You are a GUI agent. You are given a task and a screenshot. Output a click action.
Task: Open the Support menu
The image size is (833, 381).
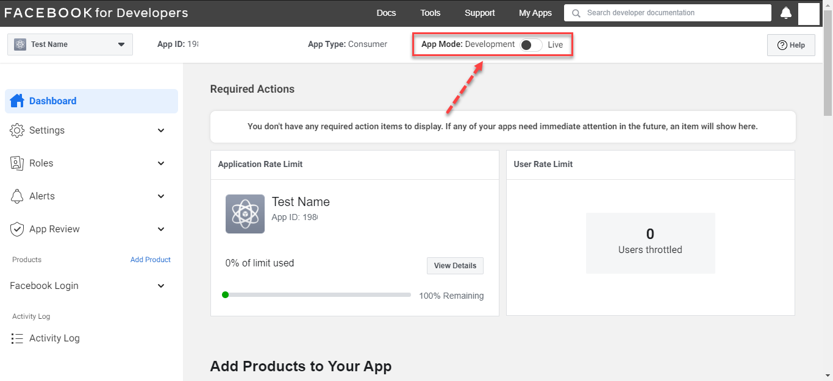[x=480, y=13]
